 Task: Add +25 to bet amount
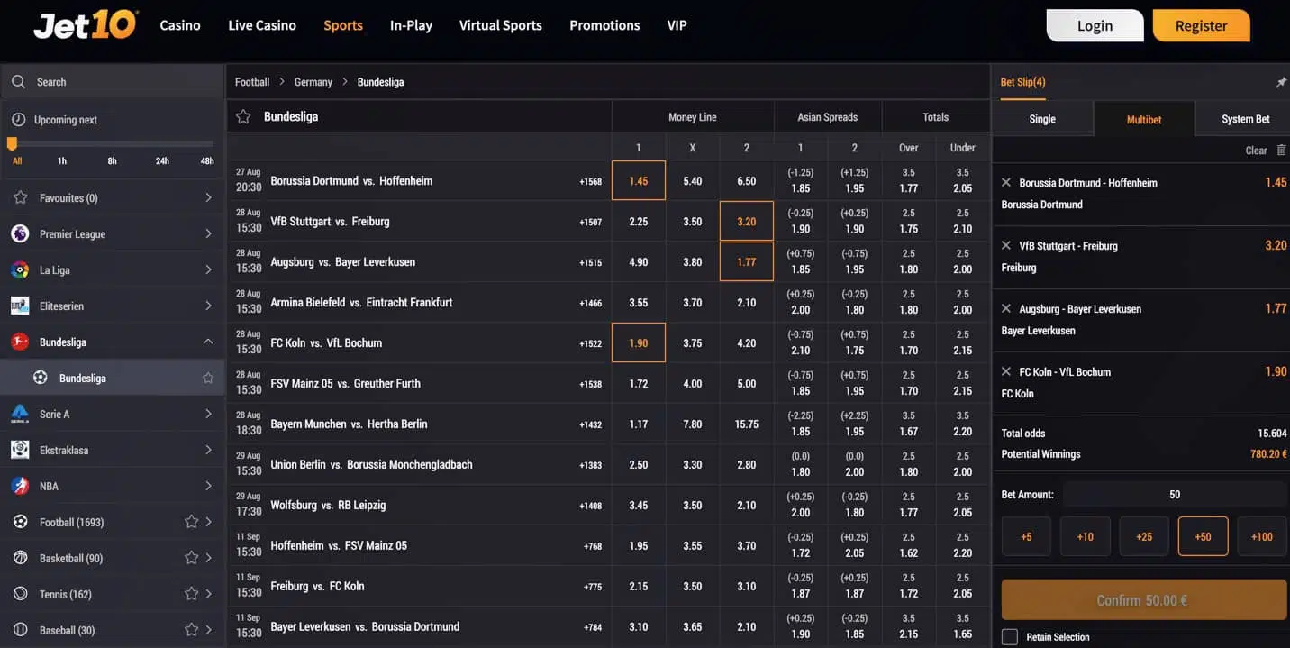[1144, 536]
